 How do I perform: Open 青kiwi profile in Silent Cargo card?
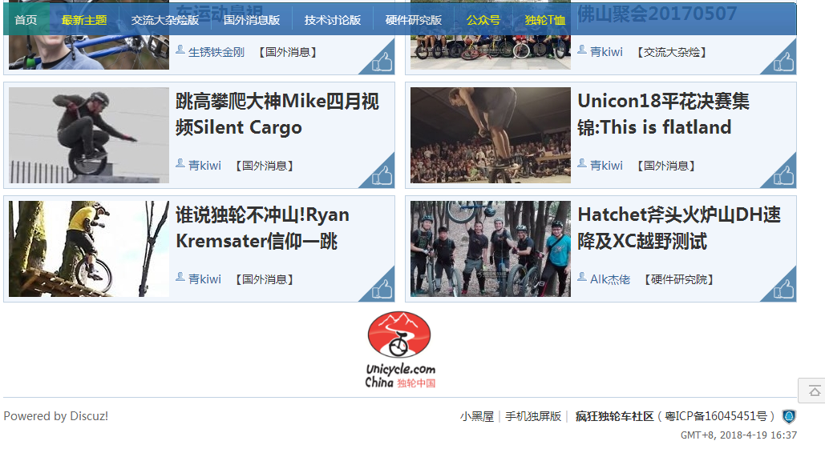pos(204,166)
